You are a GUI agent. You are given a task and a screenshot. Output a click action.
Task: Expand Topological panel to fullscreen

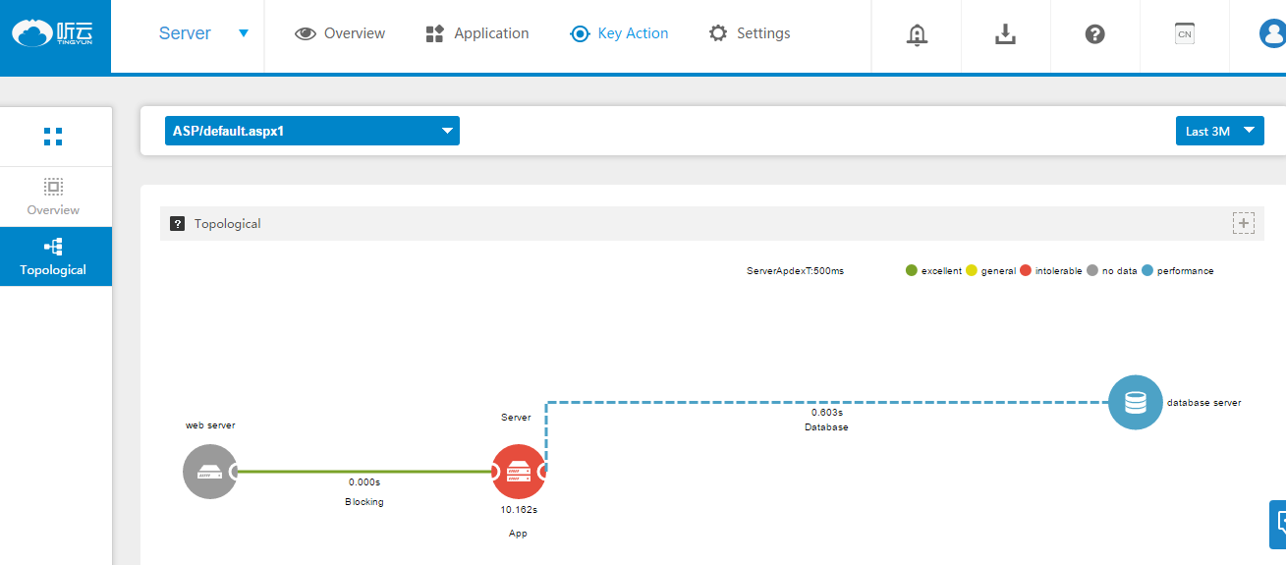[1244, 223]
